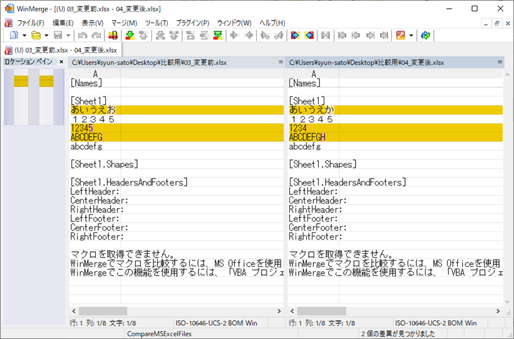
Task: Click the Open folder toolbar icon
Action: coord(36,35)
